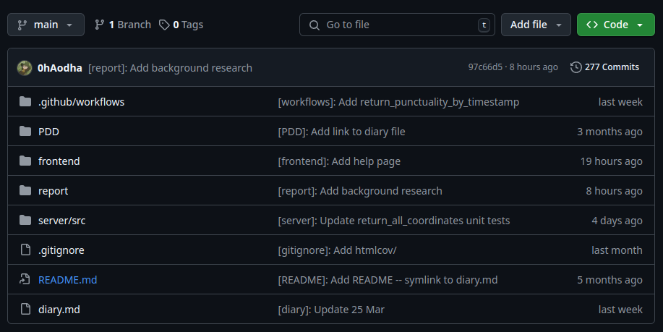Open the 0 Tags link
Screen dimensions: 663x332
pos(181,25)
